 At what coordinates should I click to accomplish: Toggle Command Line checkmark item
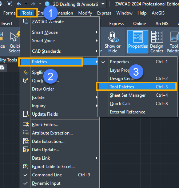click(x=60, y=175)
